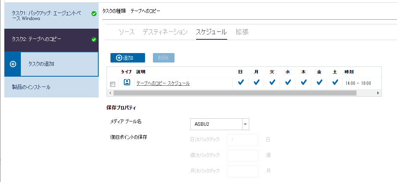Screen dimensions: 397x182
Task: Click the 週次バックアップ input field
Action: 243,155
